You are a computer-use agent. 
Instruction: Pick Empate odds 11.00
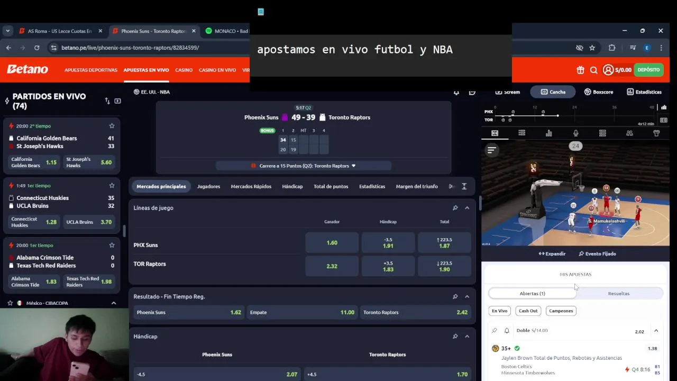tap(302, 312)
